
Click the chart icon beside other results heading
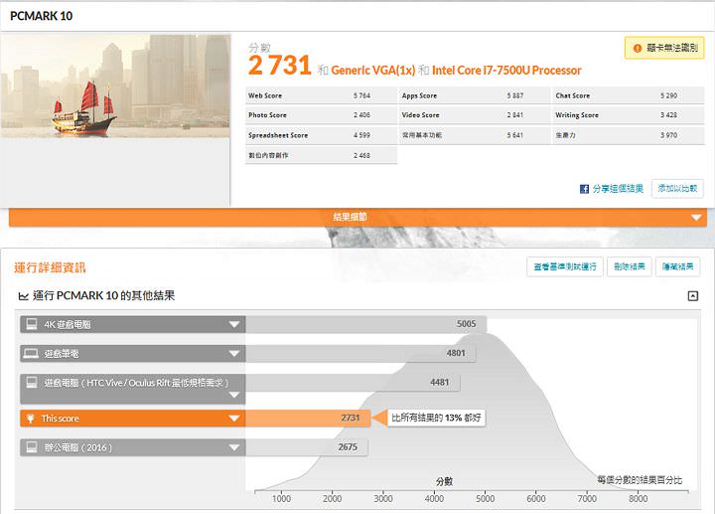click(x=24, y=296)
